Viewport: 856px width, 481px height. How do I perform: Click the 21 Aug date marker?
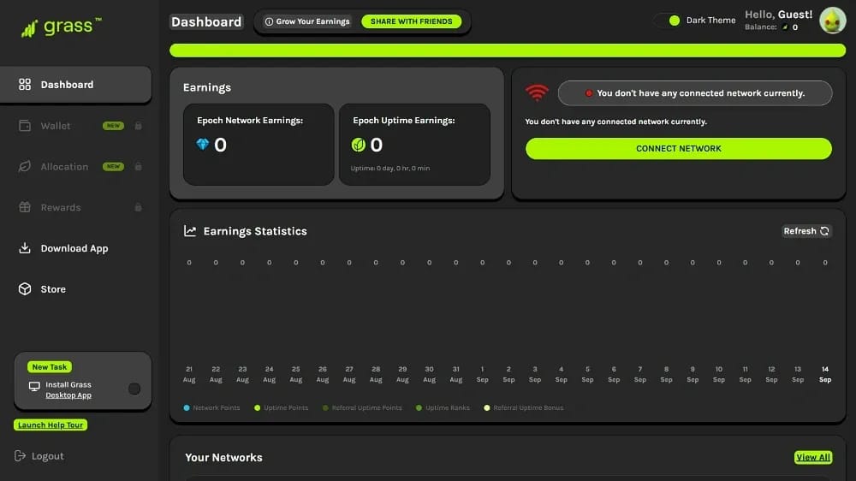(189, 375)
